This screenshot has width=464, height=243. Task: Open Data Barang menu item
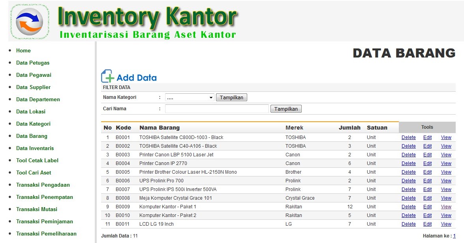pos(32,136)
